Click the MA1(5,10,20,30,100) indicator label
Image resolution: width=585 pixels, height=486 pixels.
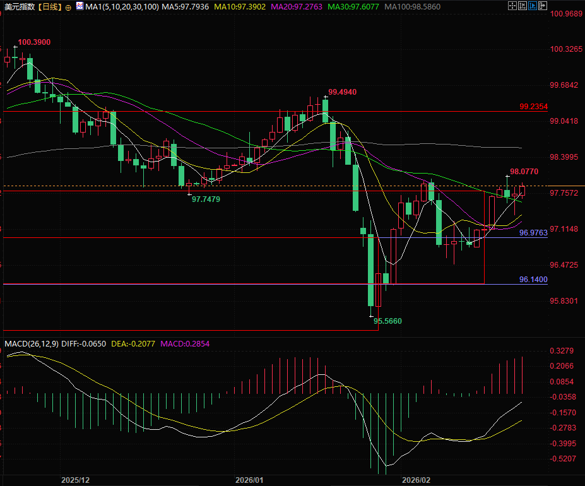pyautogui.click(x=122, y=7)
